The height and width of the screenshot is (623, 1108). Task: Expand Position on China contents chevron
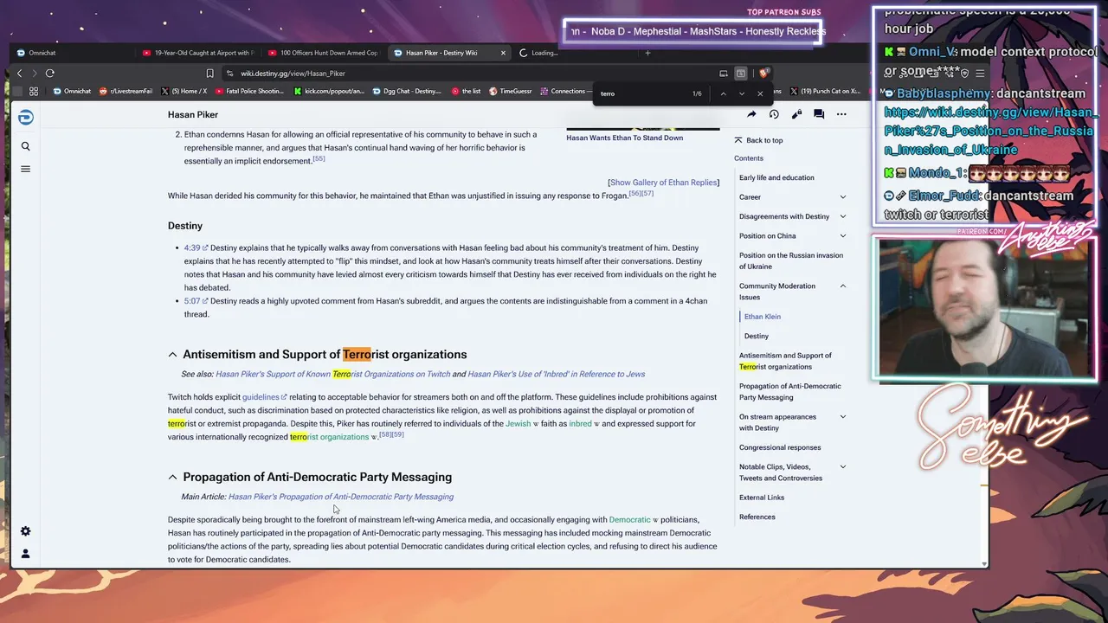point(842,236)
